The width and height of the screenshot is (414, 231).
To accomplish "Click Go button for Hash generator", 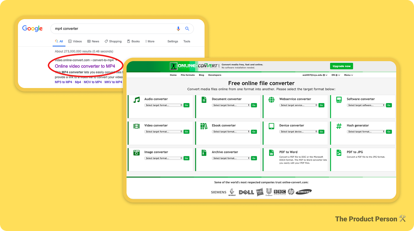I will [389, 132].
